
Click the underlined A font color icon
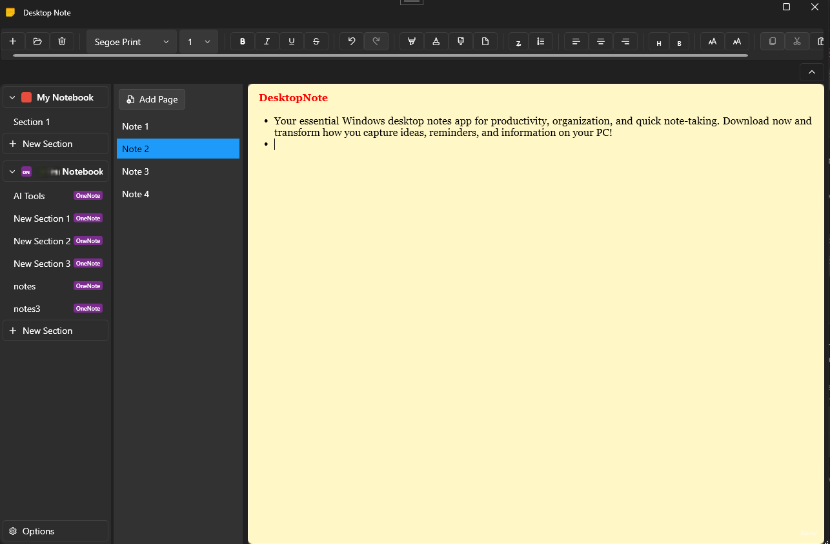click(436, 41)
